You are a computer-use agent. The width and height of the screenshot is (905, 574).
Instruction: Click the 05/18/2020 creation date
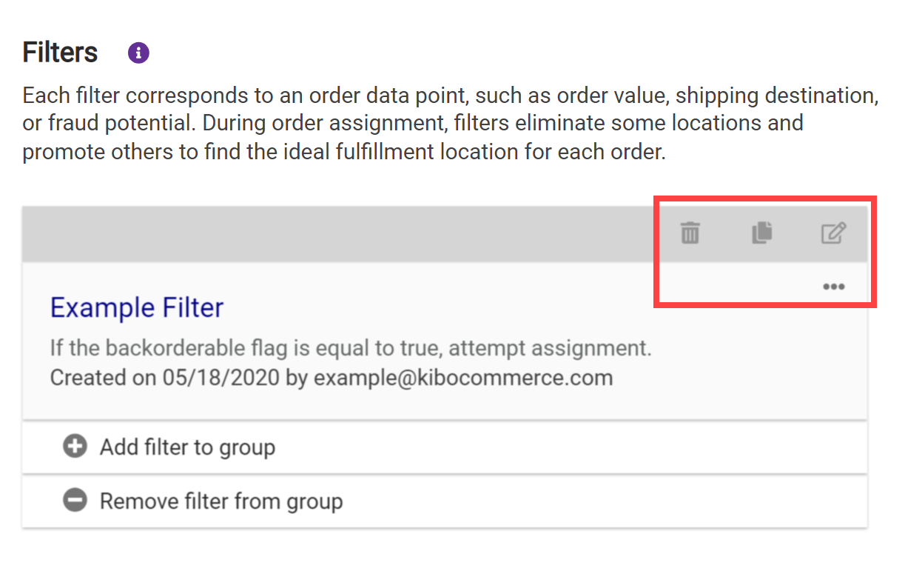click(x=221, y=378)
